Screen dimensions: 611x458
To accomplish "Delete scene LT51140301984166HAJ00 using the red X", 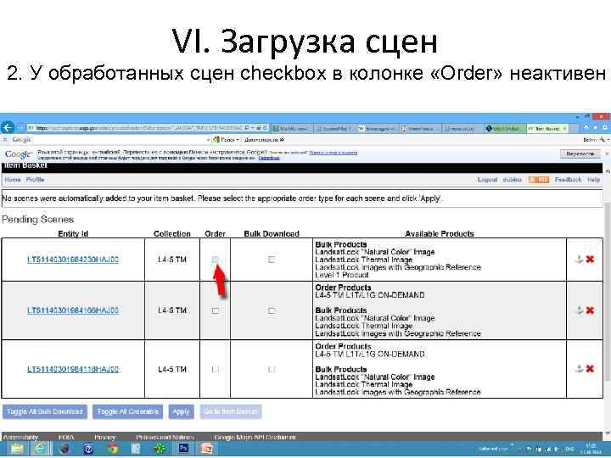I will point(590,310).
